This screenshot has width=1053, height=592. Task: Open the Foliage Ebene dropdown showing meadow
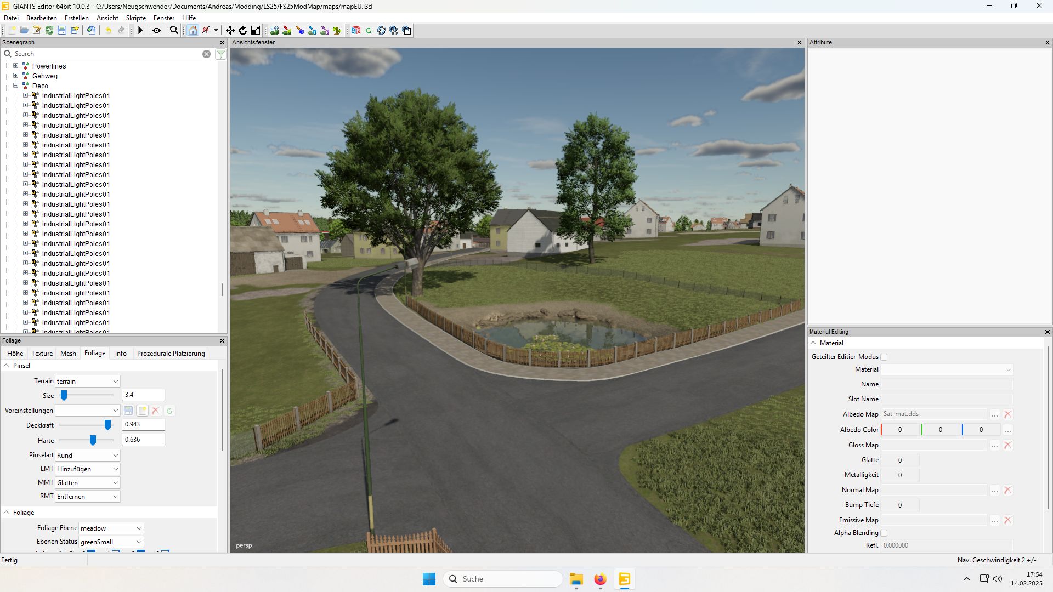coord(111,528)
